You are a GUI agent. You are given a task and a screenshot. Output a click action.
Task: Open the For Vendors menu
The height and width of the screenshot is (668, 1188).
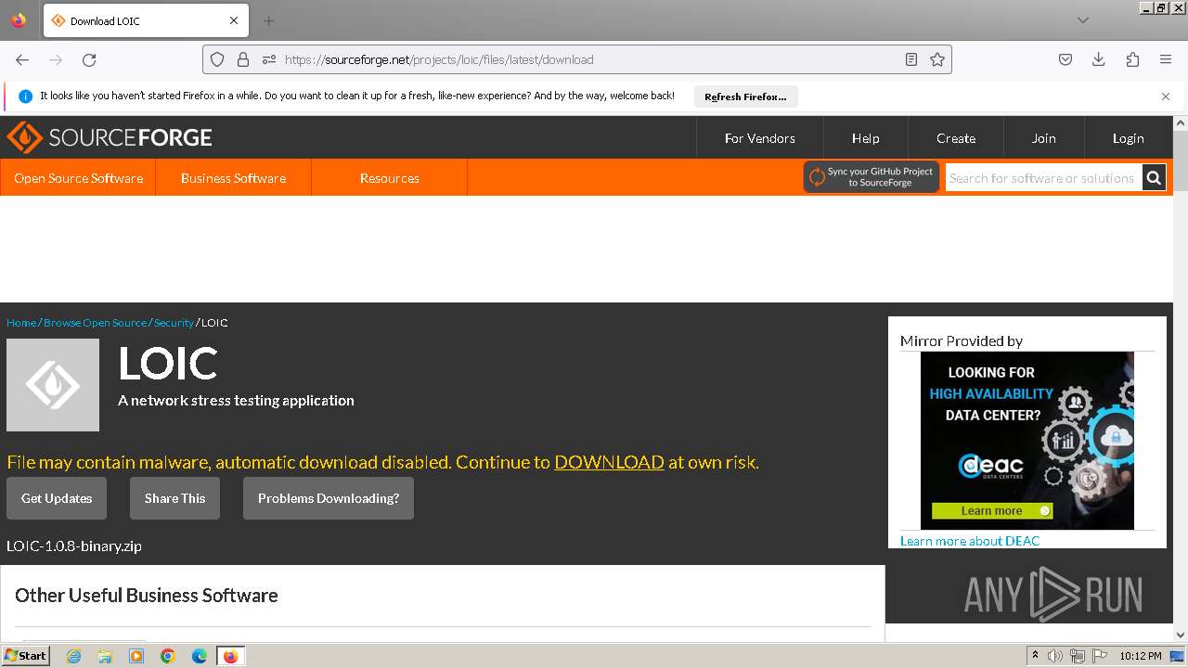pos(760,138)
